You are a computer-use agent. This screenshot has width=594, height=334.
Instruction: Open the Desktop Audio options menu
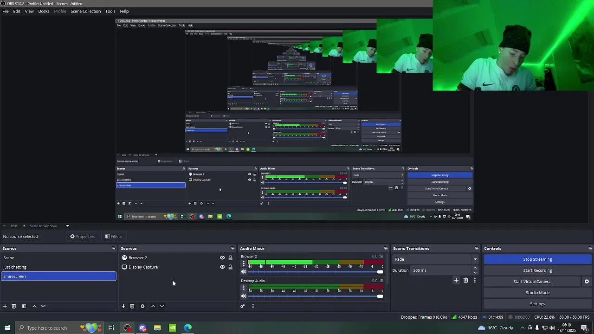click(244, 288)
